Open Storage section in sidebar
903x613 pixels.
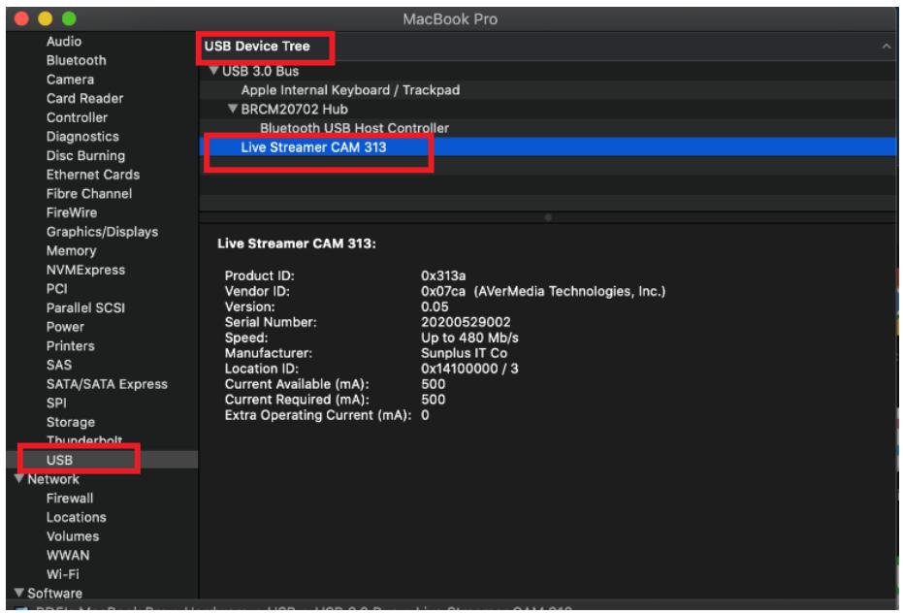70,422
